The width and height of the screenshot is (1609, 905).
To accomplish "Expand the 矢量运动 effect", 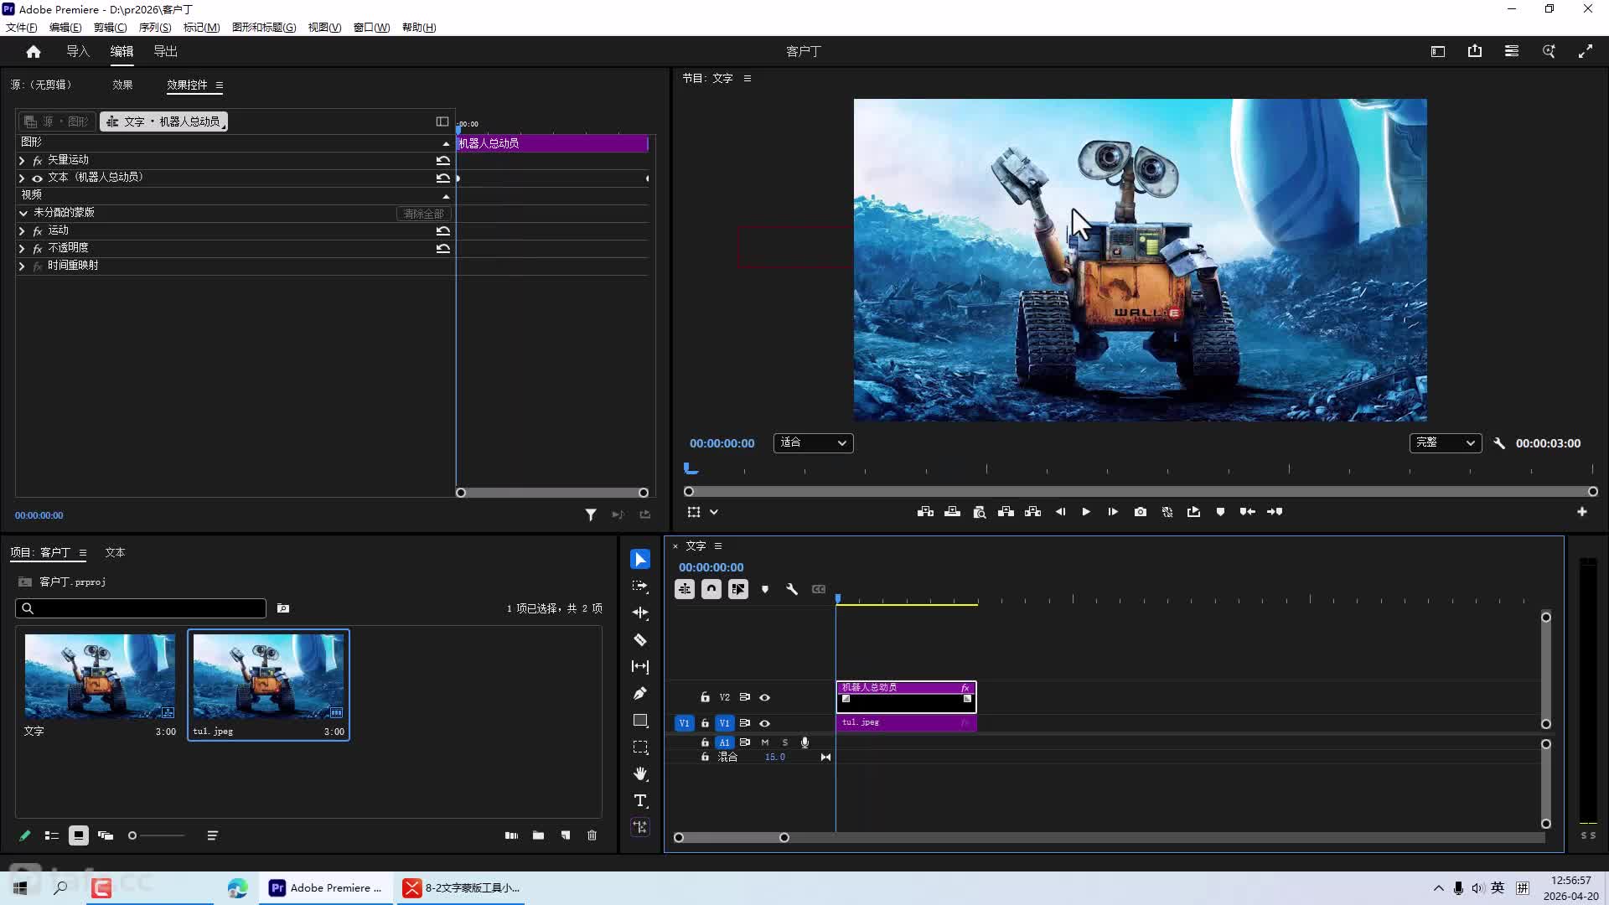I will point(22,160).
